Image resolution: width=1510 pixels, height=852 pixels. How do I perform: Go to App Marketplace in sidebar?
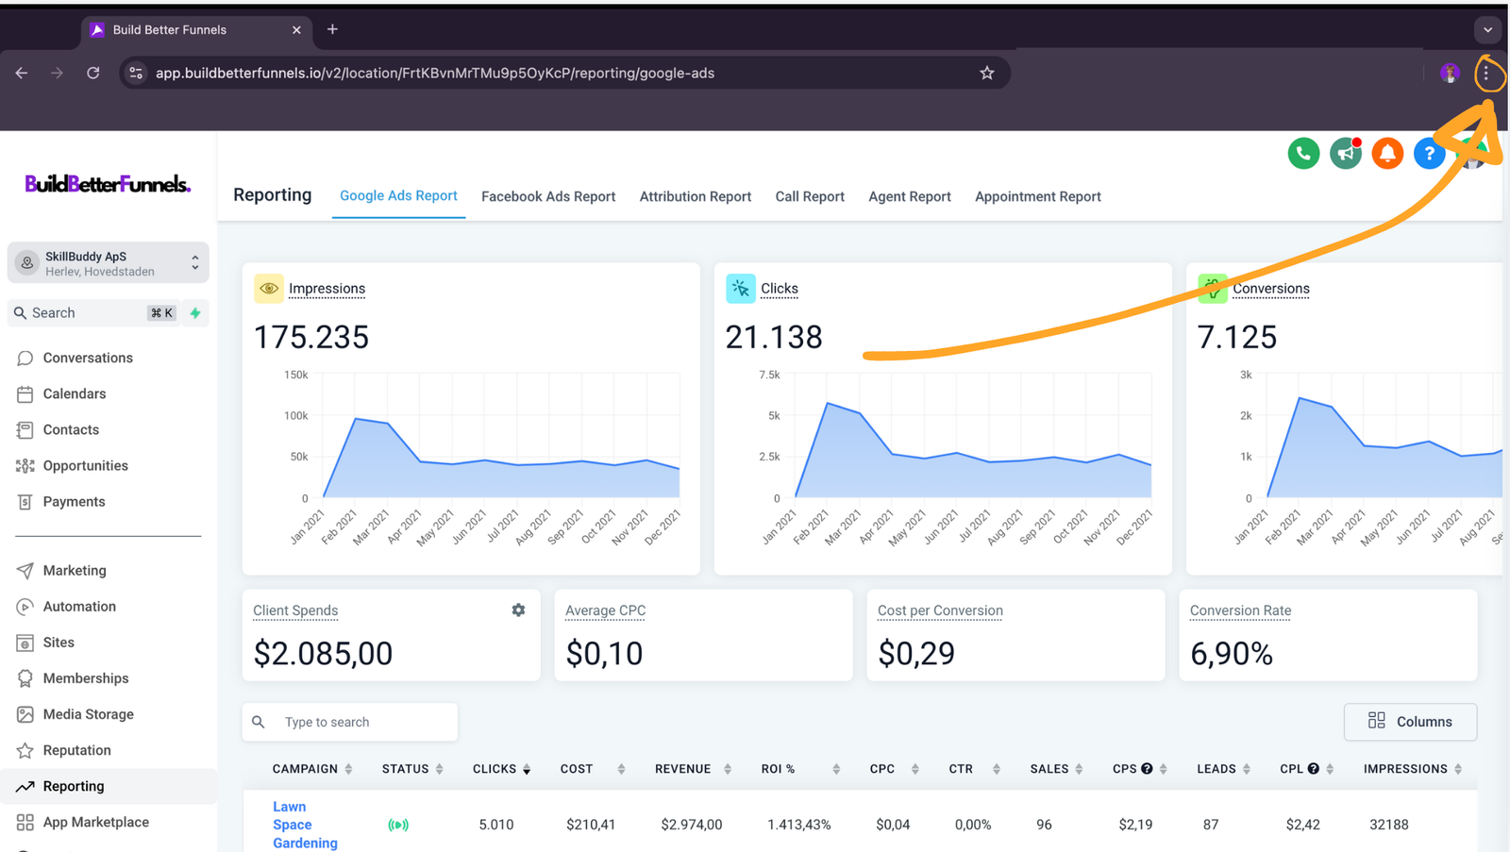pyautogui.click(x=95, y=822)
